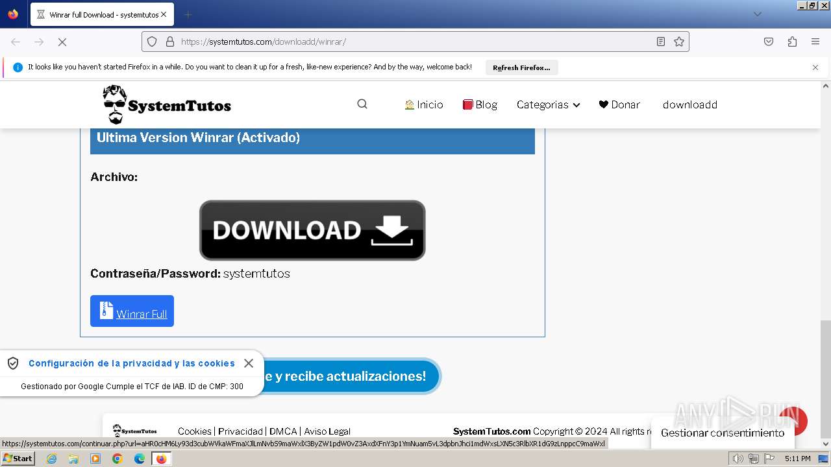Viewport: 831px width, 467px height.
Task: Open media player from taskbar
Action: 95,459
